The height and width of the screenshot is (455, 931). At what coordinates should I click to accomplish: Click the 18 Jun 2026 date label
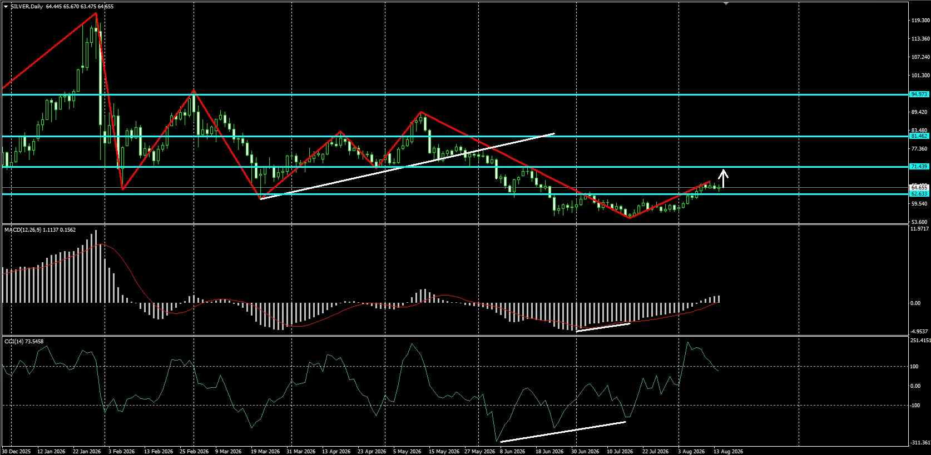[x=549, y=452]
